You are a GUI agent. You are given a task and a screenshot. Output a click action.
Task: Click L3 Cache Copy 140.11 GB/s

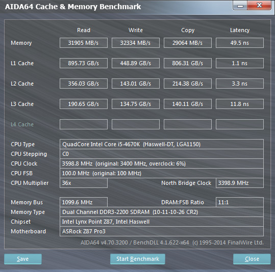[188, 104]
